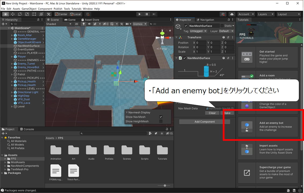Open the Collab services icon
Screen dimensions: 304x193
(223, 14)
